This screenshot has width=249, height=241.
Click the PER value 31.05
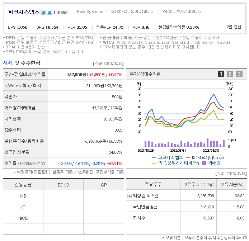(x=82, y=27)
